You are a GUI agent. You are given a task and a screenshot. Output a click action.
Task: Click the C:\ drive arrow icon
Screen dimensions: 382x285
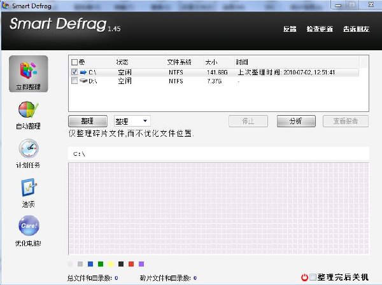pos(83,72)
